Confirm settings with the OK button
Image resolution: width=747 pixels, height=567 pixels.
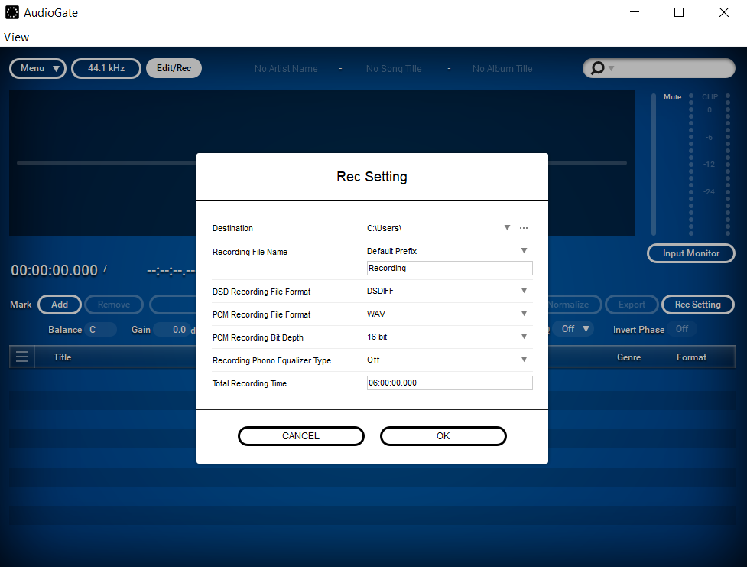click(443, 435)
